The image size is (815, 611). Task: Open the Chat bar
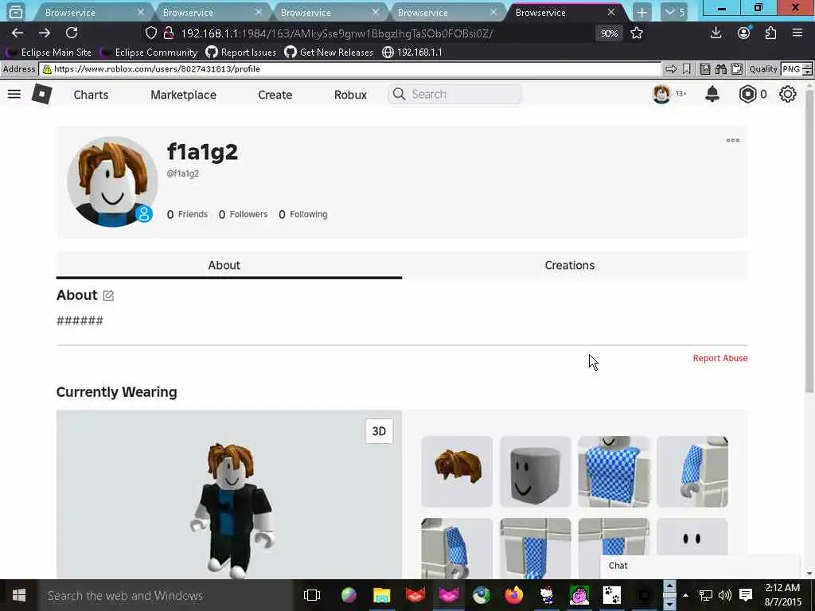699,566
